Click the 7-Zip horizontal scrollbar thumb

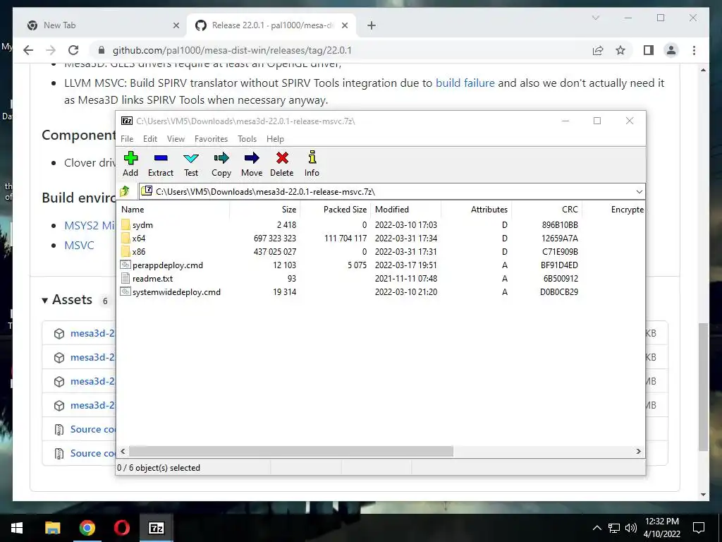point(291,451)
